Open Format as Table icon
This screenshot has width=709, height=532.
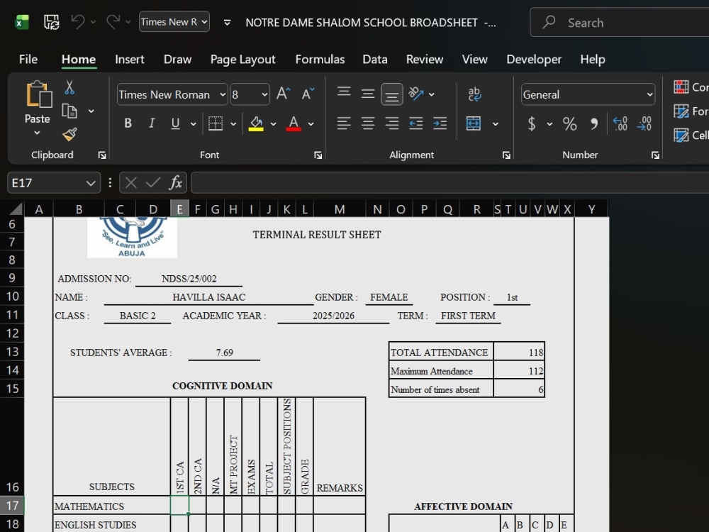coord(681,111)
